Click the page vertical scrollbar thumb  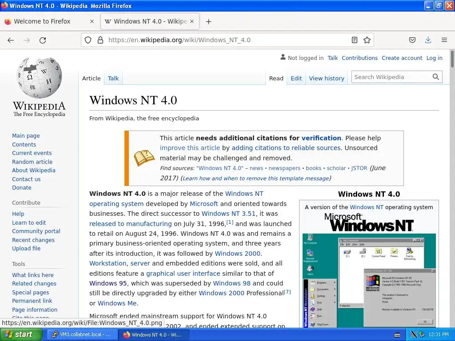[x=452, y=59]
